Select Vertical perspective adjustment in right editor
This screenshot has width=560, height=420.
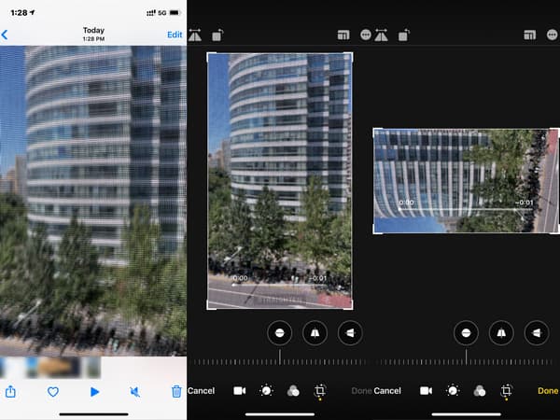tap(501, 333)
